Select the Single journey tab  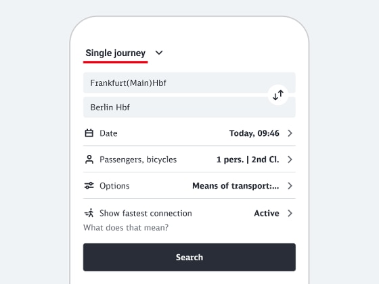click(116, 53)
